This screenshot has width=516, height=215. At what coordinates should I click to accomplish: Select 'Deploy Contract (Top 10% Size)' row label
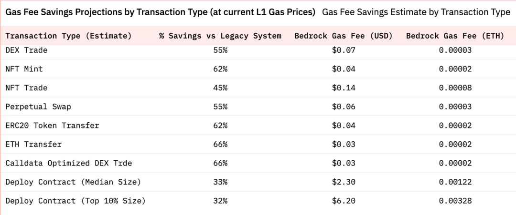click(75, 201)
